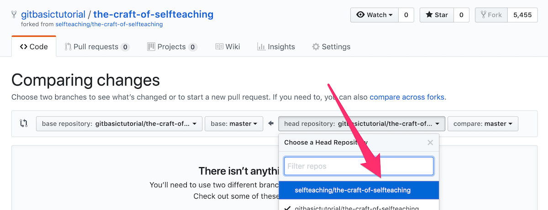
Task: Click the Pull requests tab icon
Action: (x=68, y=46)
